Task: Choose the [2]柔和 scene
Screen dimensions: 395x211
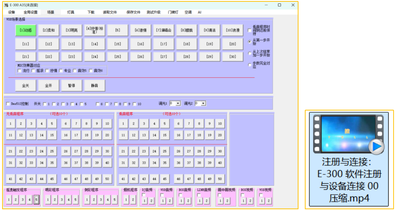Action: coord(49,30)
